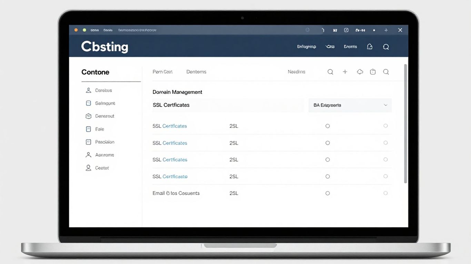The width and height of the screenshot is (471, 264).
Task: Click the search icon in the top navbar
Action: (386, 46)
